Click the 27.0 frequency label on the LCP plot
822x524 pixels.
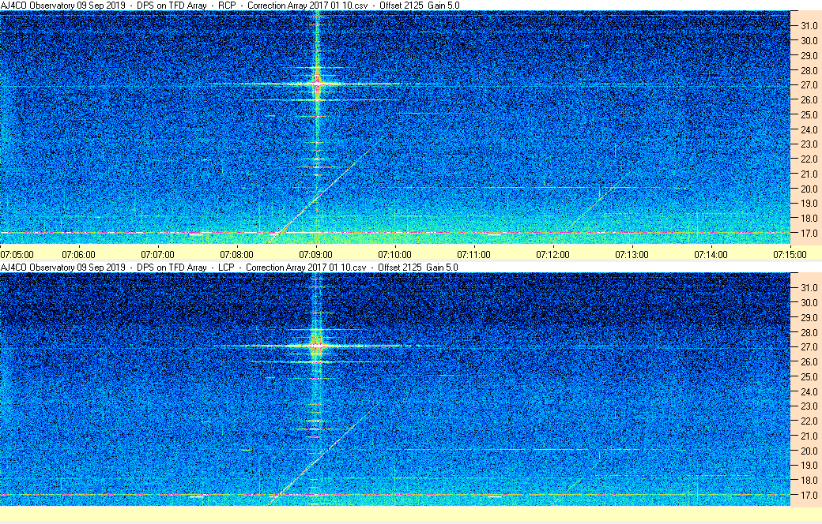(809, 347)
